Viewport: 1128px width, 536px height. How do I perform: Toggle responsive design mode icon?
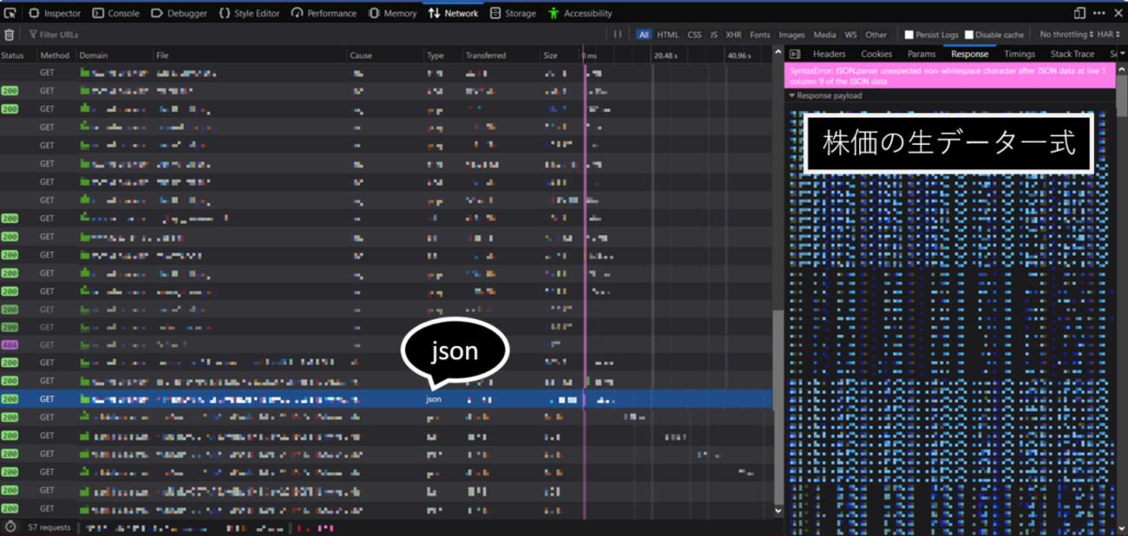[x=1079, y=13]
